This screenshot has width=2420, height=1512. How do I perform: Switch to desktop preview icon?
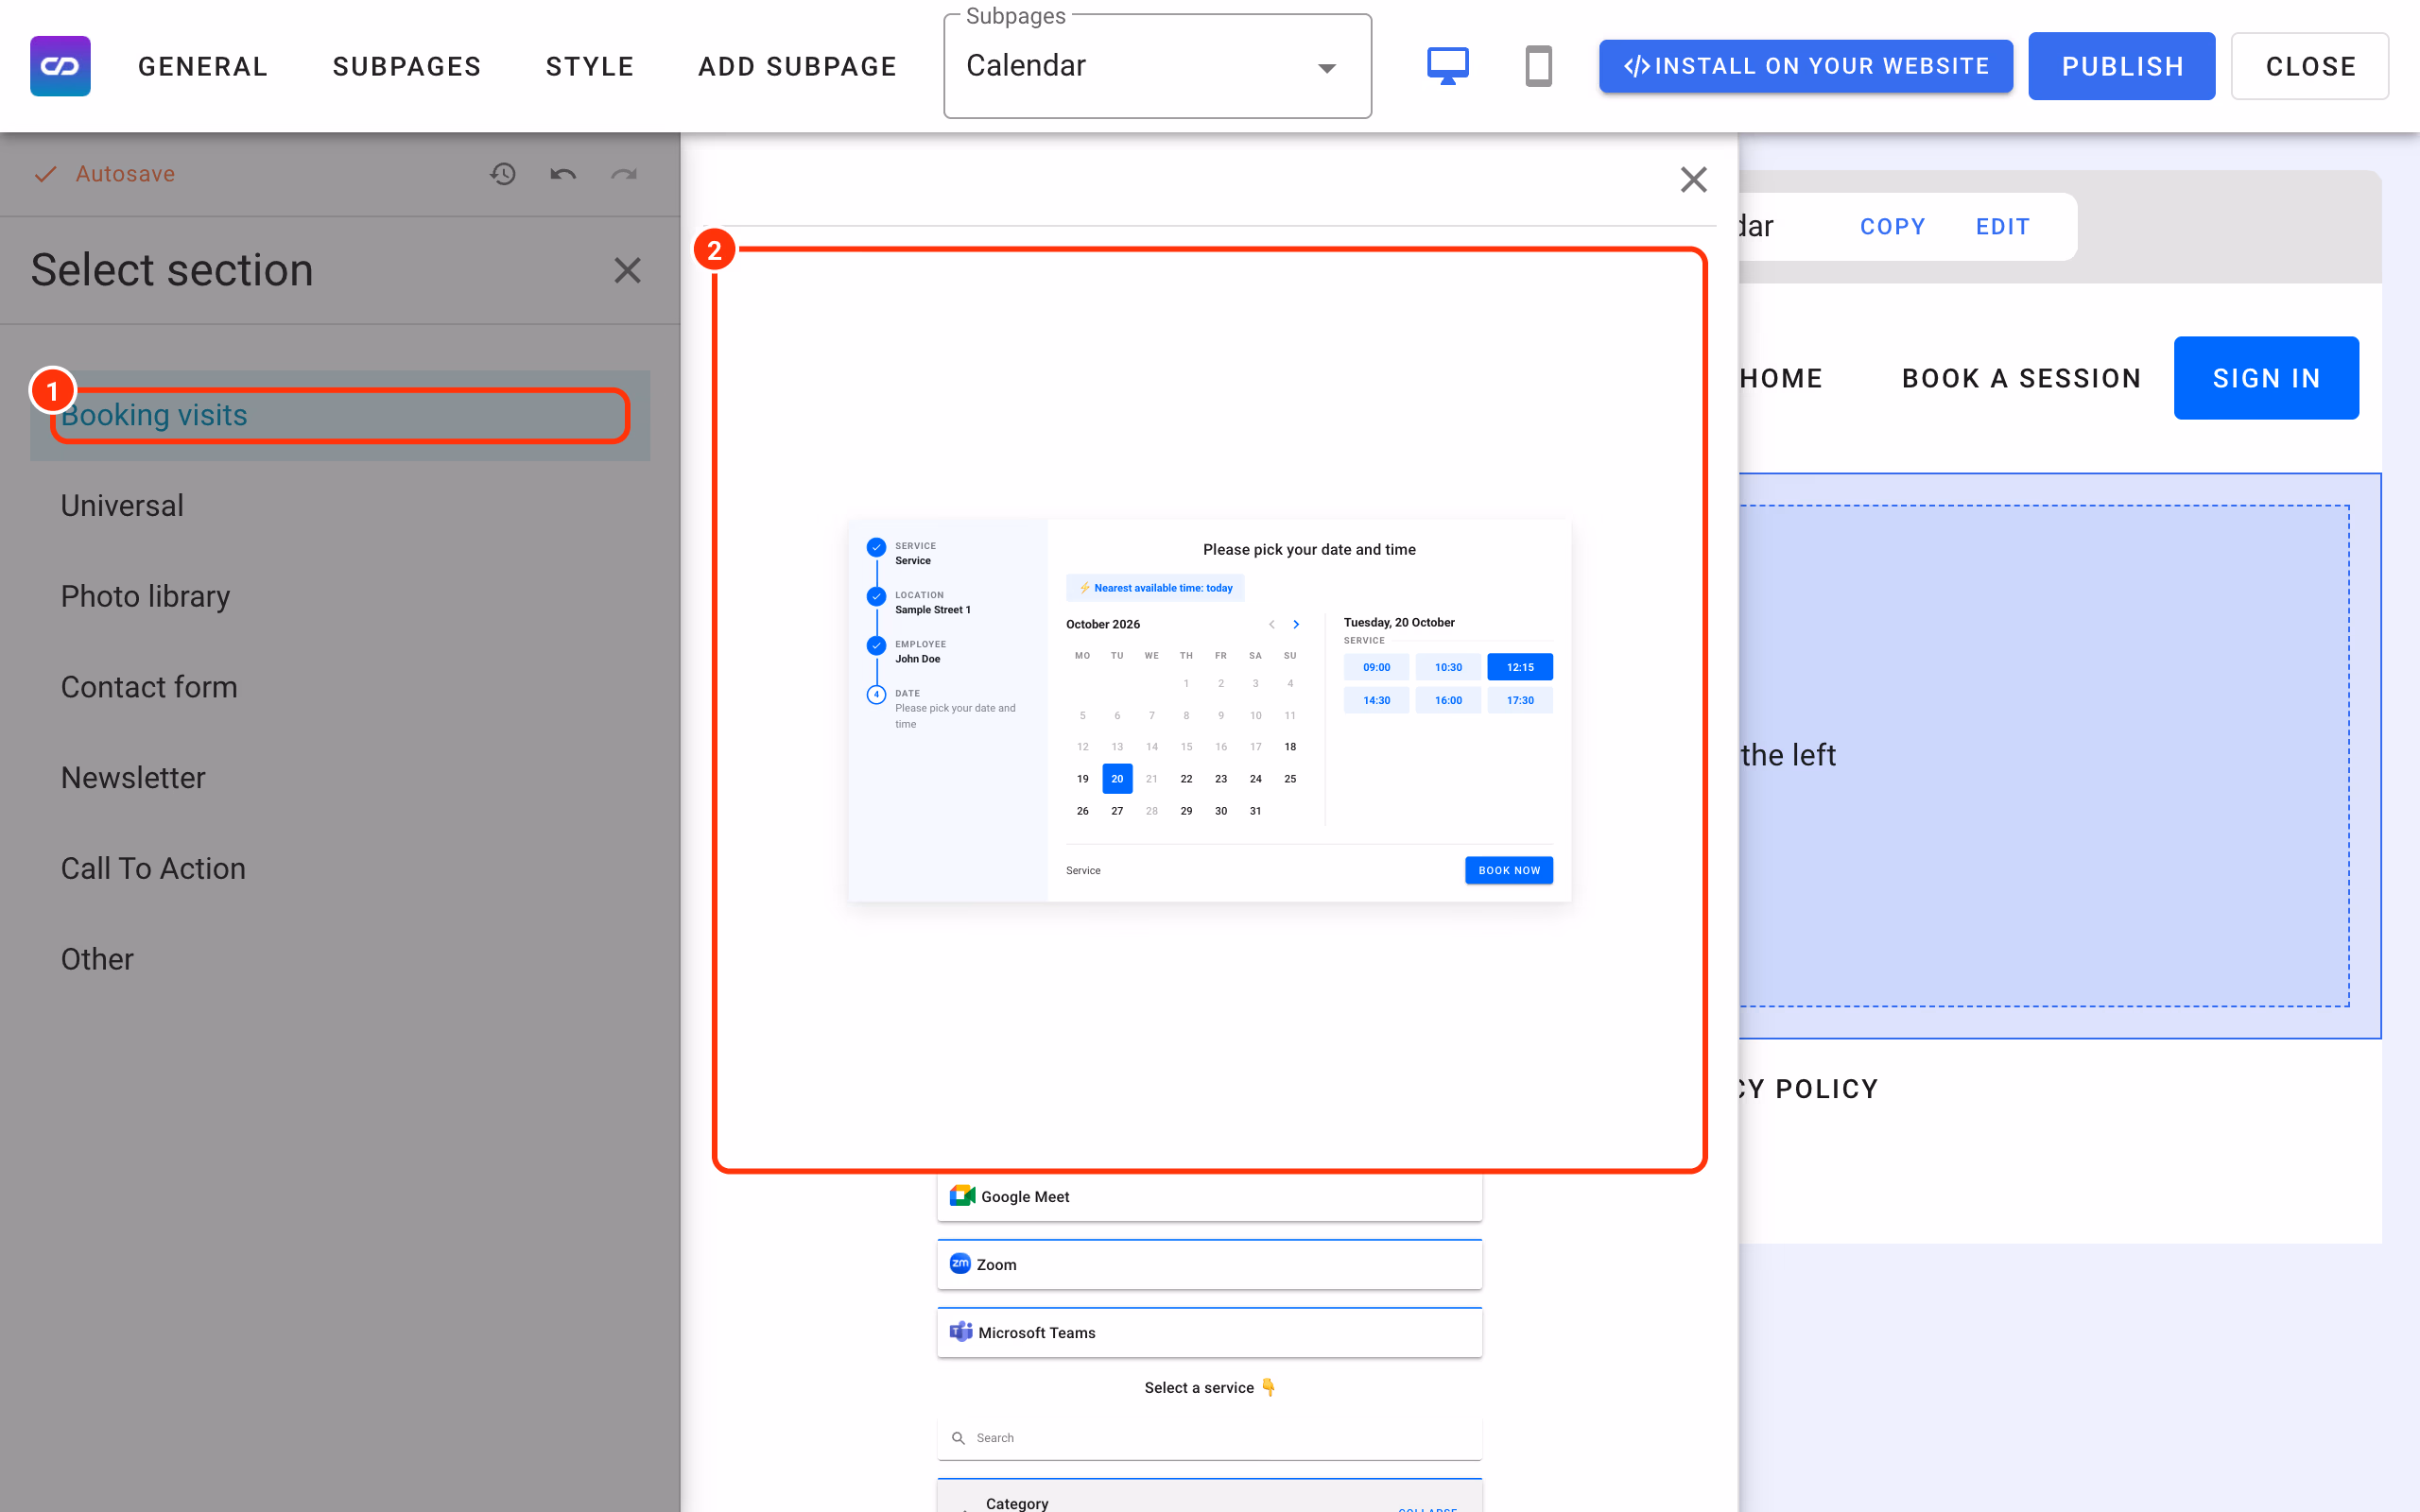point(1447,66)
